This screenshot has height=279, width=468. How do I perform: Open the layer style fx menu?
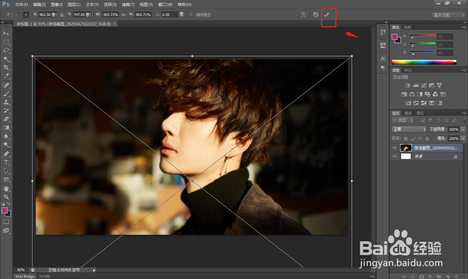(413, 276)
